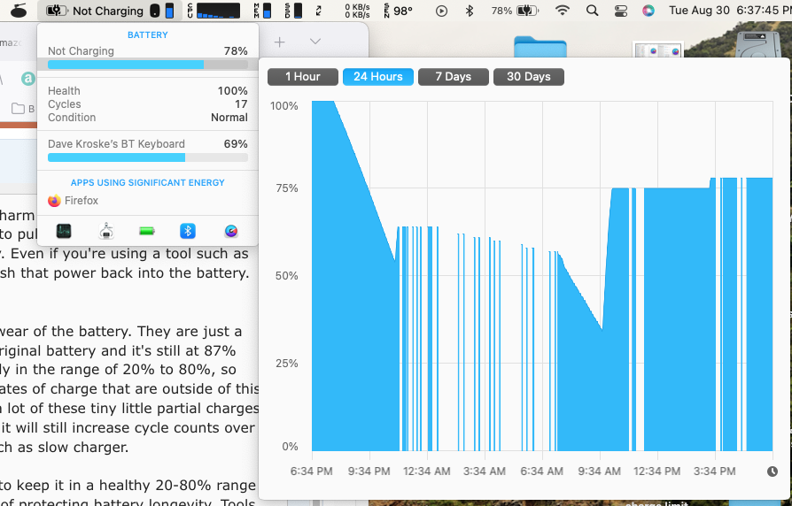
Task: Open Activity Monitor from the battery panel
Action: 64,231
